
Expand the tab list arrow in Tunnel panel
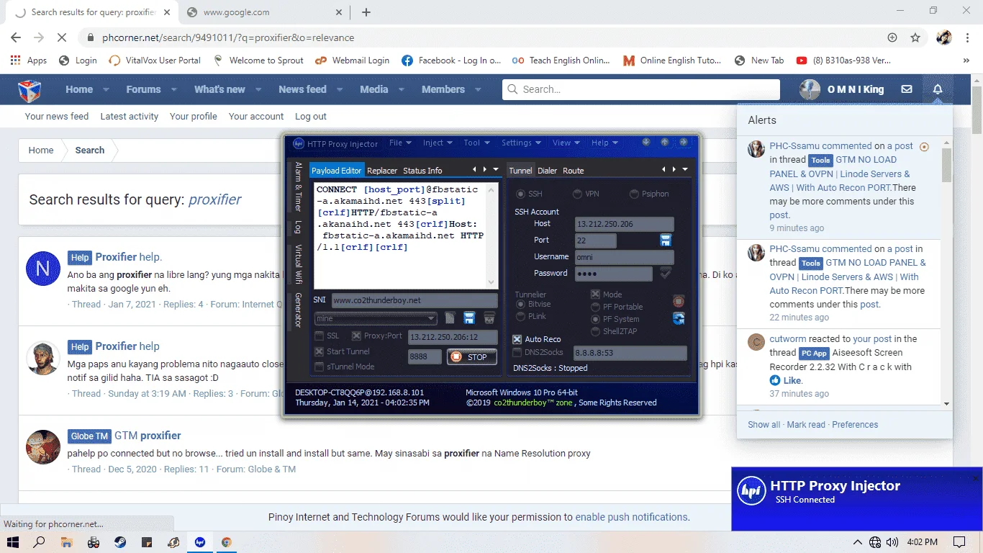(x=685, y=170)
